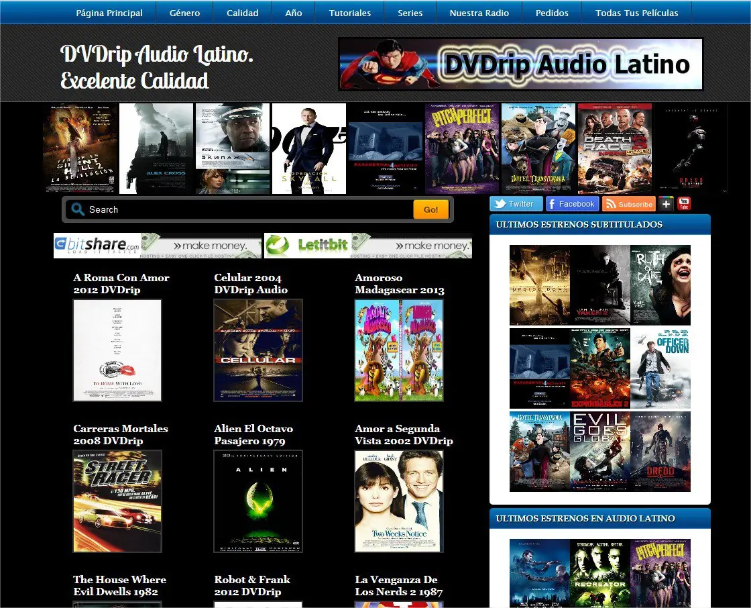Click the Ultimos Estrenos Subtitulados header
Image resolution: width=751 pixels, height=608 pixels.
[x=600, y=224]
